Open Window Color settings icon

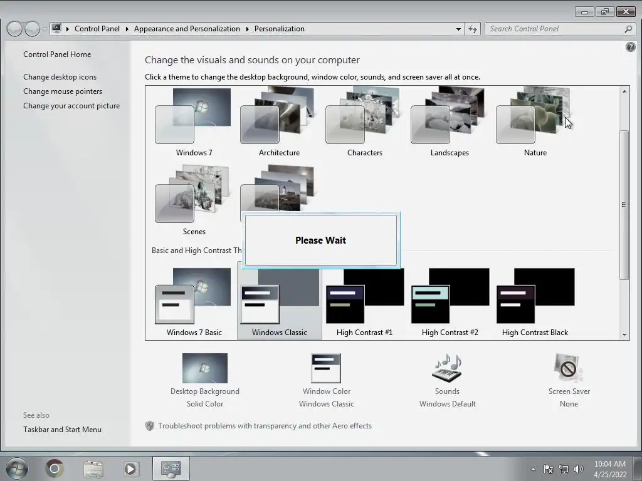pos(326,368)
